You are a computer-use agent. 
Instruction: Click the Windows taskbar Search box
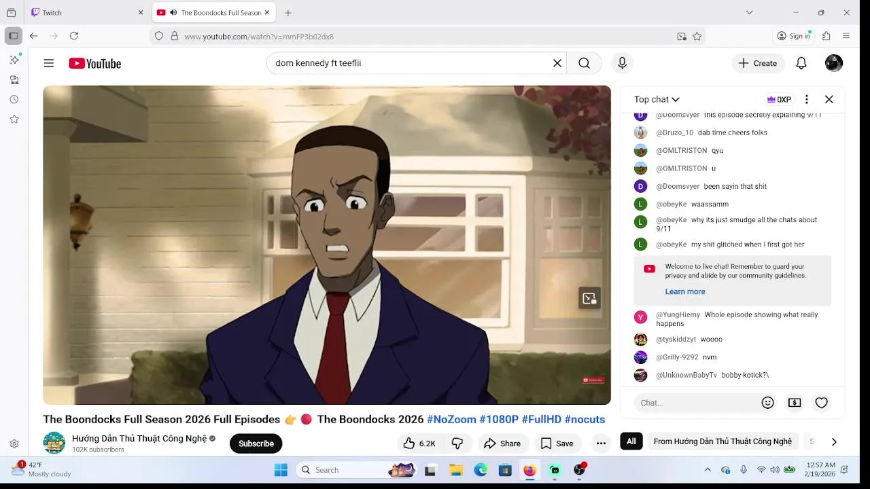tap(356, 470)
